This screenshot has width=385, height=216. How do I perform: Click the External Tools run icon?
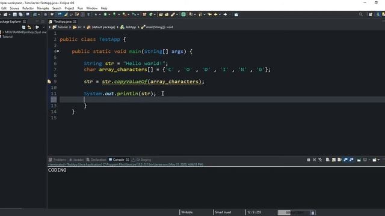tap(125, 14)
